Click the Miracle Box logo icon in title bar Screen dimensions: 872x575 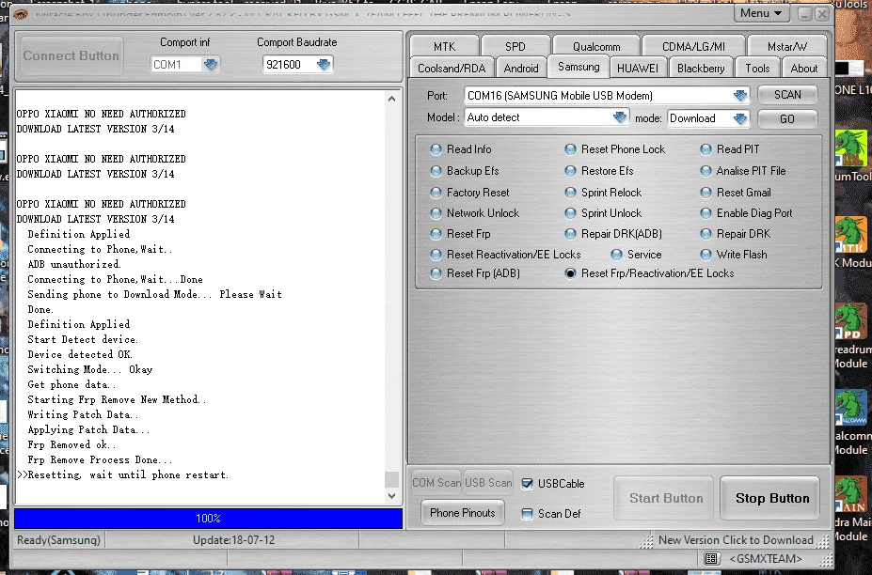click(x=21, y=14)
